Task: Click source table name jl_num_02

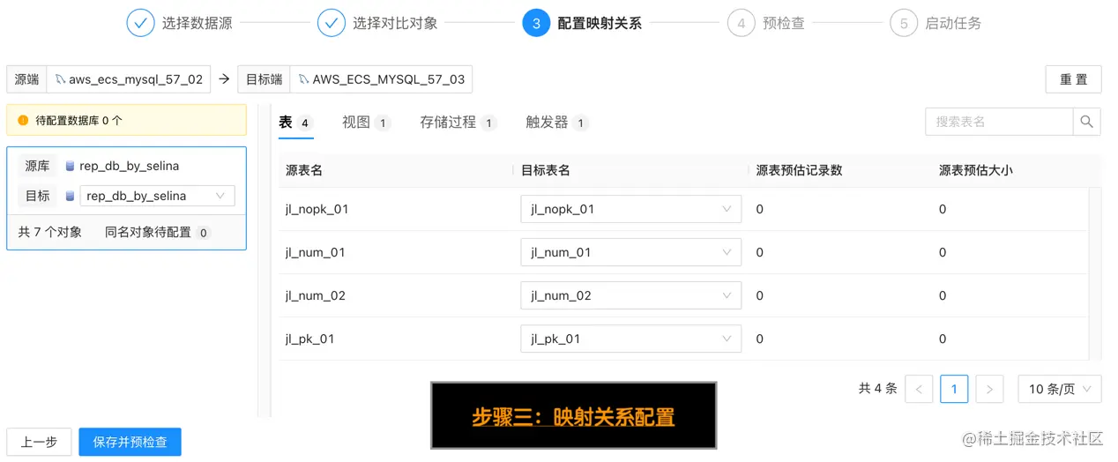Action: [316, 295]
